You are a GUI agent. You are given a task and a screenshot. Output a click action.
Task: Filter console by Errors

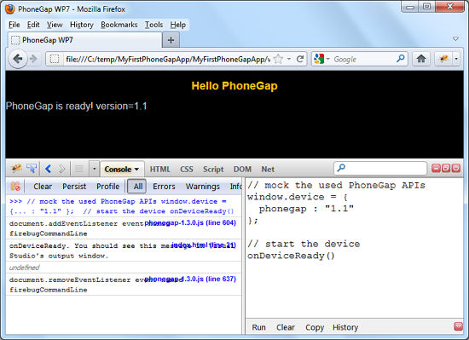pyautogui.click(x=164, y=186)
